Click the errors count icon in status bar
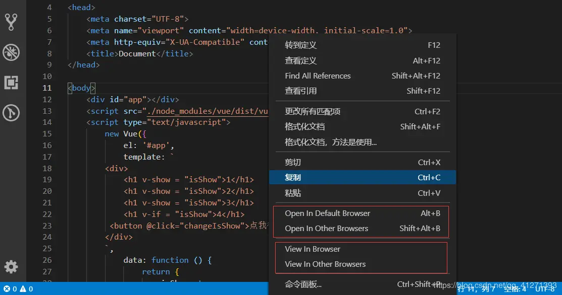The width and height of the screenshot is (562, 295). click(x=11, y=289)
